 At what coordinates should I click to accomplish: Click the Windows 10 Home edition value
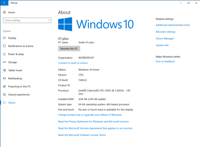tap(89, 69)
